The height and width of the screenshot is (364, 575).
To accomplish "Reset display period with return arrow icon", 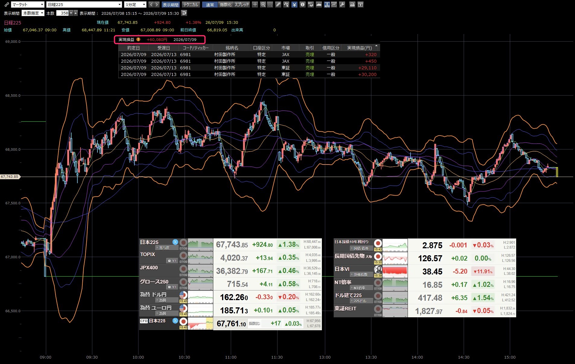I will [x=184, y=13].
